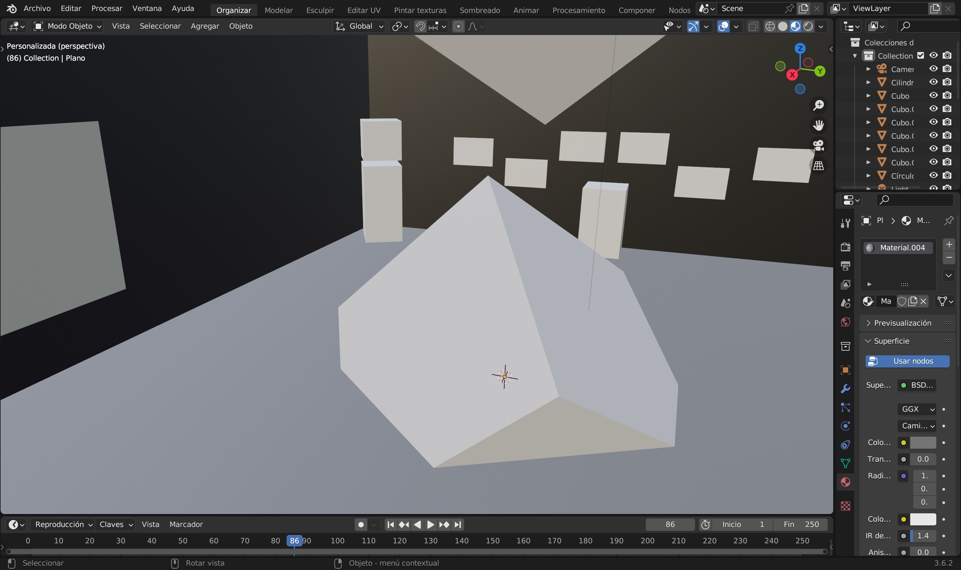Viewport: 961px width, 570px height.
Task: Open the Agregar menu
Action: (205, 26)
